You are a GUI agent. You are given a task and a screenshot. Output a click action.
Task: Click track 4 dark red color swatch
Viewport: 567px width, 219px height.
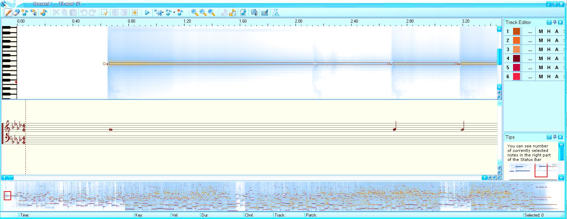click(x=517, y=58)
